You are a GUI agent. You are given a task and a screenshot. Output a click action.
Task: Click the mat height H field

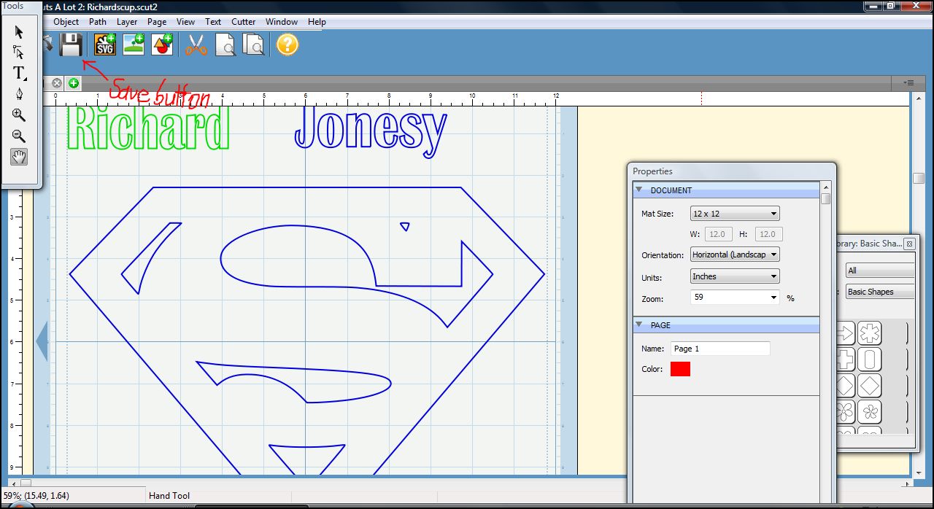point(768,234)
